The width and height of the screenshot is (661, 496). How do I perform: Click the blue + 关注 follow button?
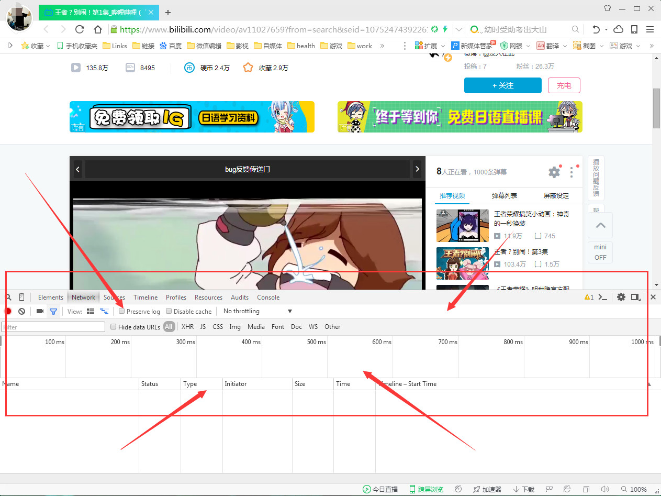point(502,85)
